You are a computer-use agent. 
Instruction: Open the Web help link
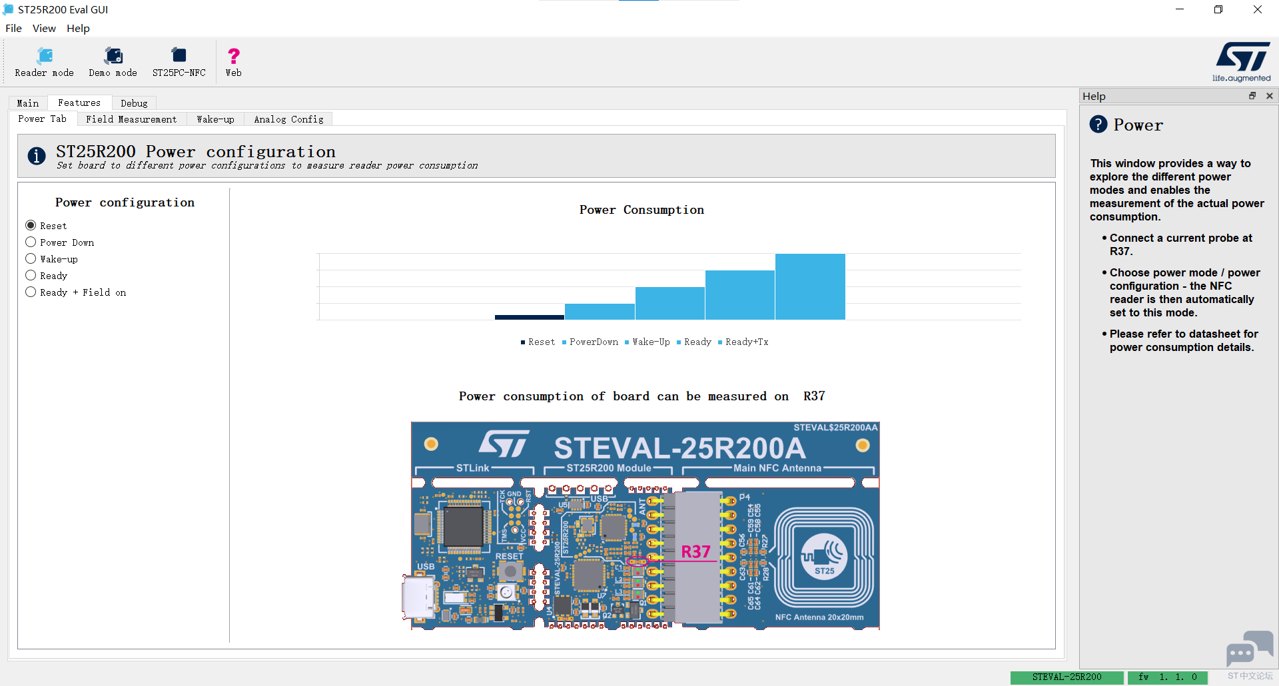pos(234,62)
